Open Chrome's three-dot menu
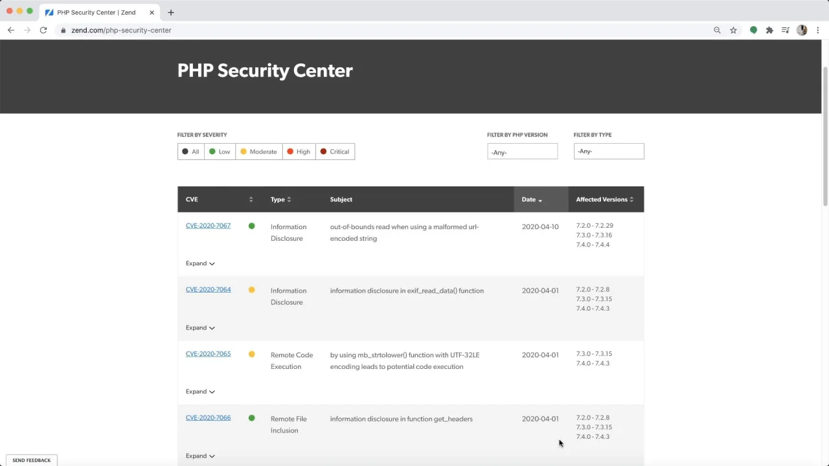This screenshot has height=466, width=829. (818, 30)
